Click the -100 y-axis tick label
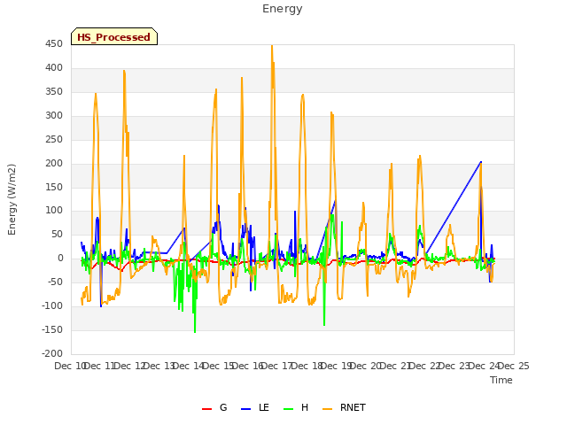 52,305
